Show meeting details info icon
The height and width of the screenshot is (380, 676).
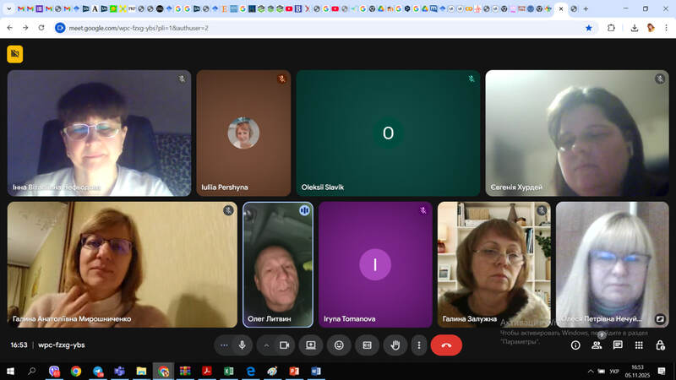click(575, 345)
